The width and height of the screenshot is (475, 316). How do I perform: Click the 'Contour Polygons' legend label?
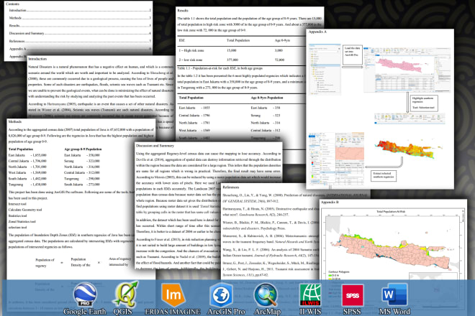(339, 272)
